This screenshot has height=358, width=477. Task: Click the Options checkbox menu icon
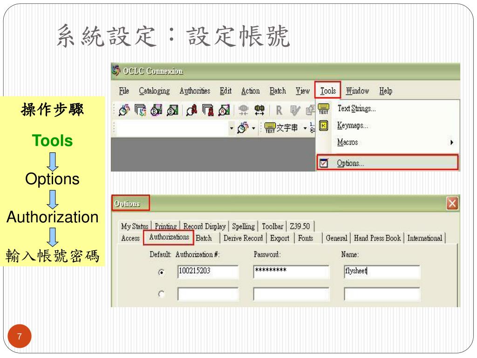coord(324,163)
